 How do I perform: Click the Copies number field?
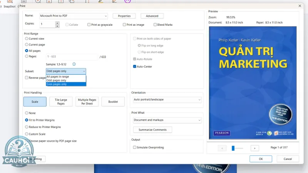47,24
